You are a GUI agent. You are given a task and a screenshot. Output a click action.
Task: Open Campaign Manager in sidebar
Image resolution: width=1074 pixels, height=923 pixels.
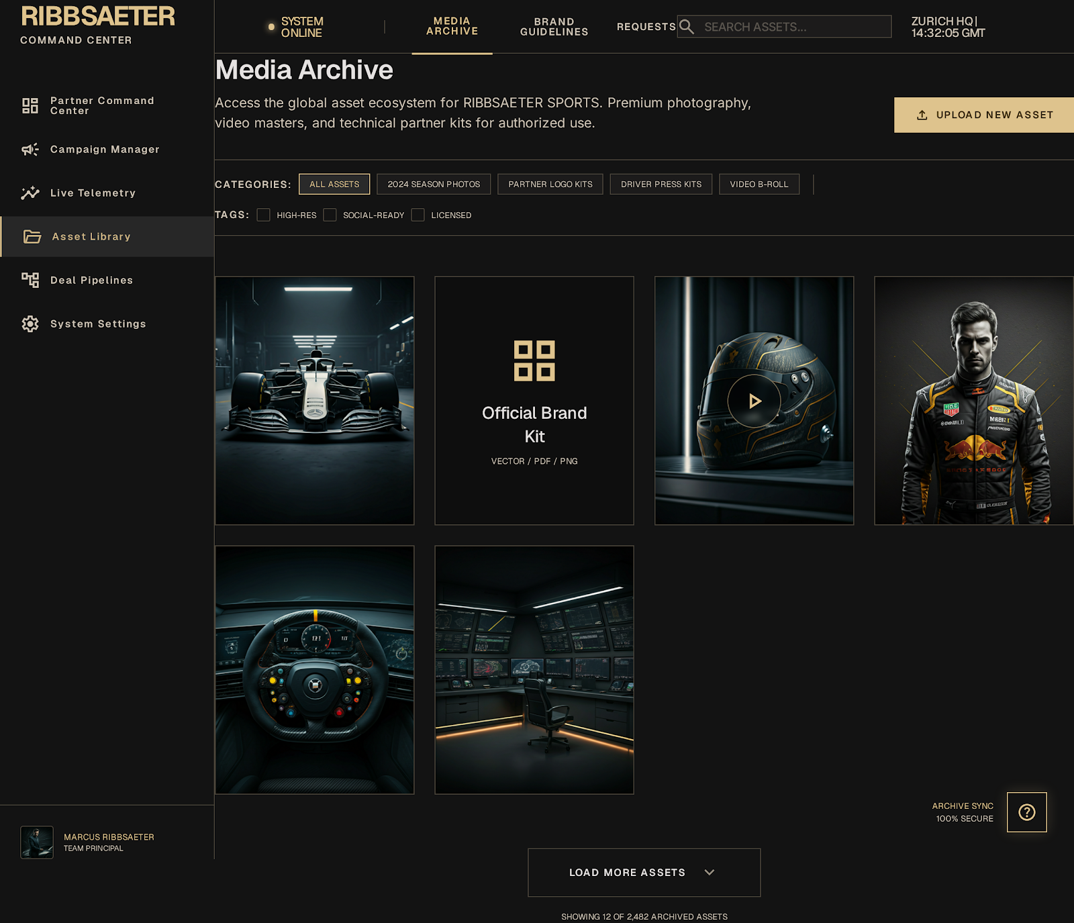click(107, 149)
